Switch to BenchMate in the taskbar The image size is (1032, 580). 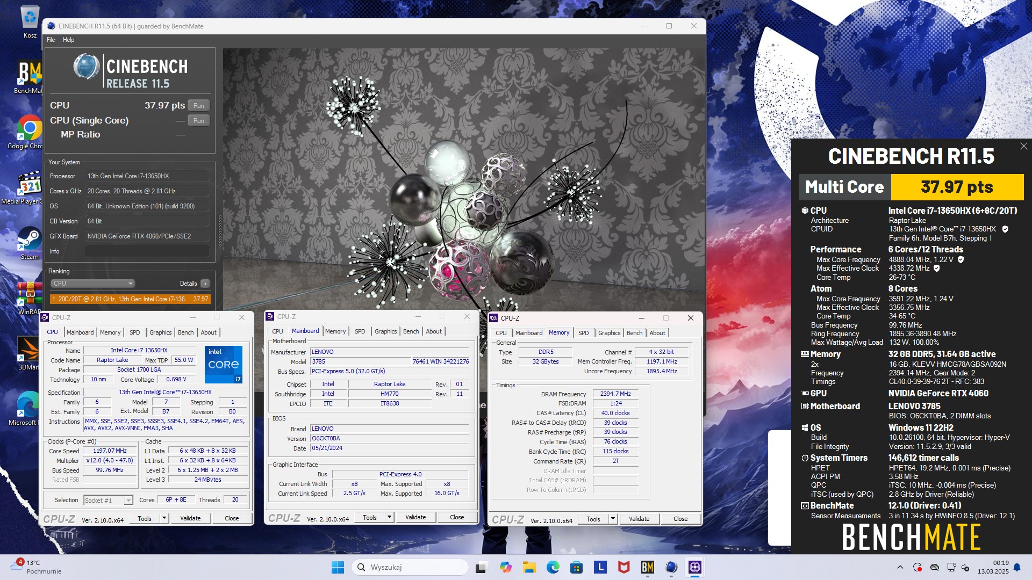[647, 567]
